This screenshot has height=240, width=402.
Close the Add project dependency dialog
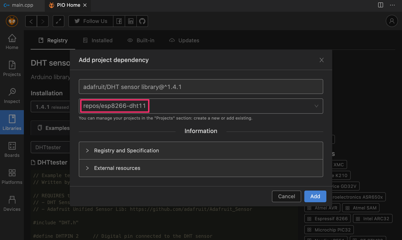point(322,60)
